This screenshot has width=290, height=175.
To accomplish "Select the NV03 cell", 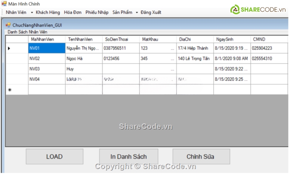I will pos(47,69).
